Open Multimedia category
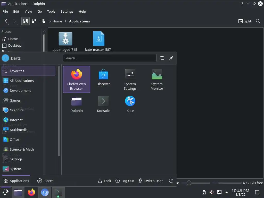The height and width of the screenshot is (198, 264). (x=28, y=130)
